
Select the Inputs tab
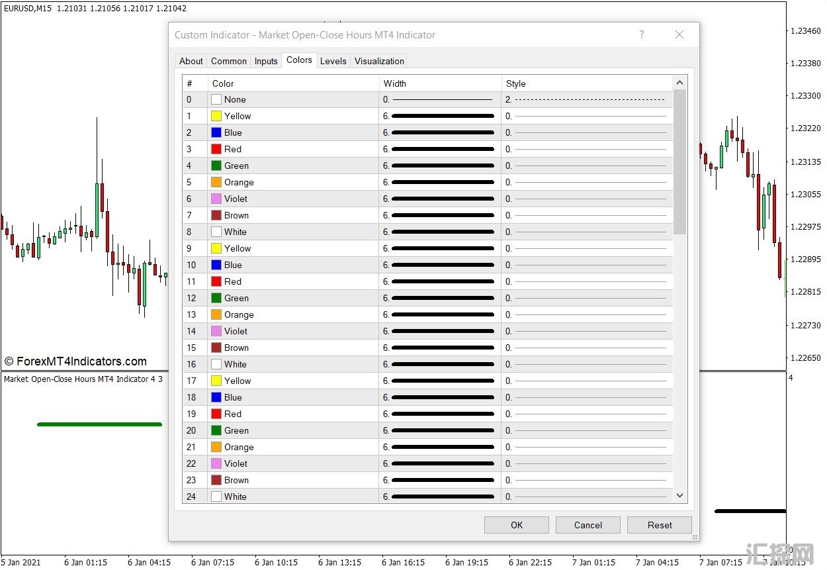tap(266, 61)
